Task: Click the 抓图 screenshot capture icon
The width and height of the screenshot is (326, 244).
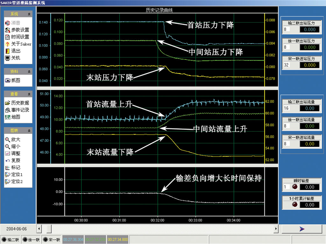Action: pos(15,81)
